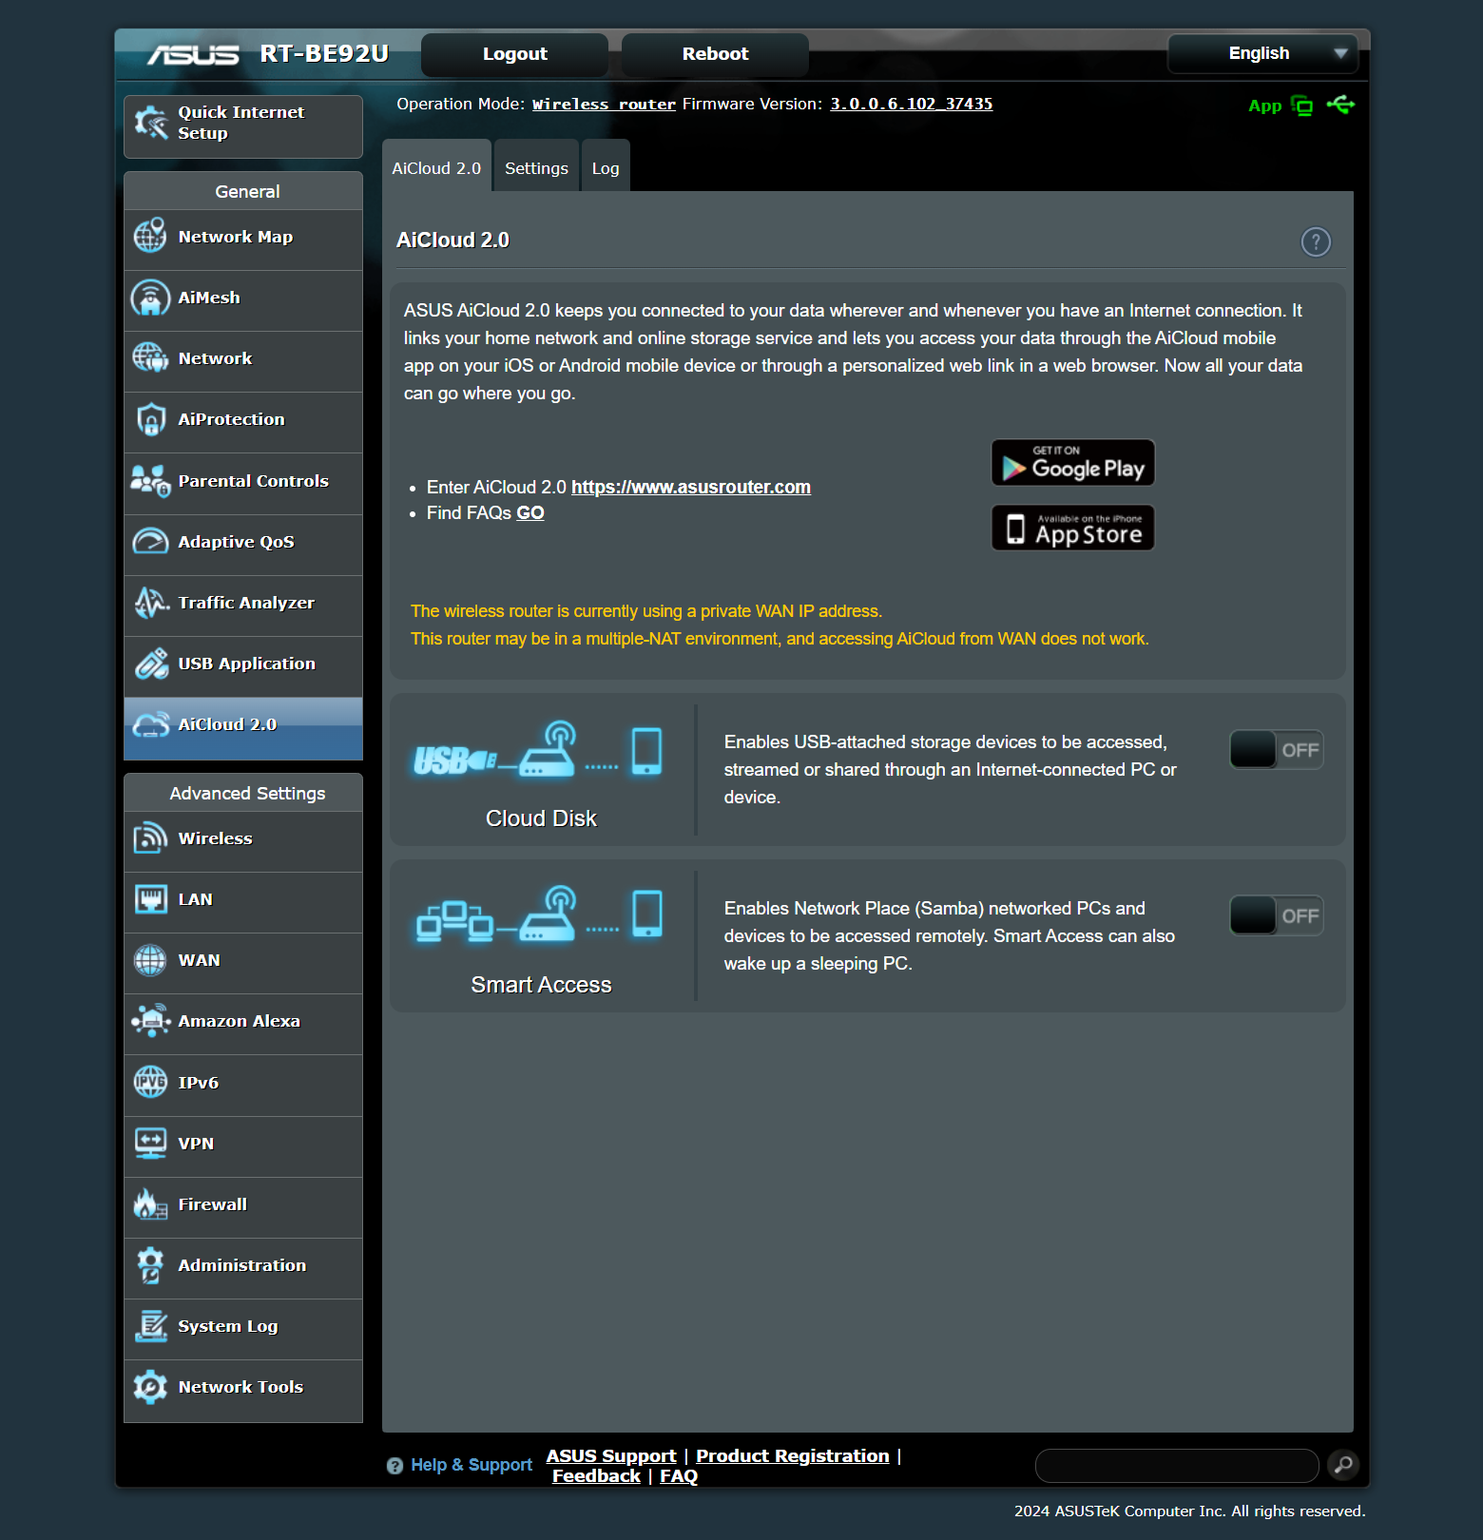Click the Smart Access label

(541, 985)
